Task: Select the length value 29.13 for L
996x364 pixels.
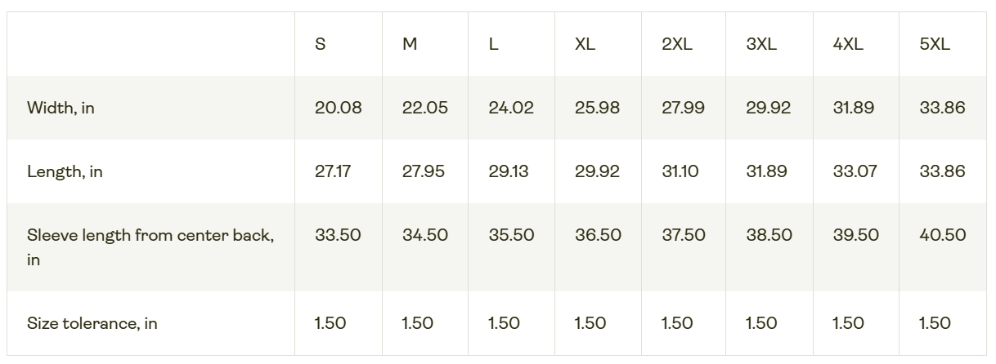Action: pos(509,171)
